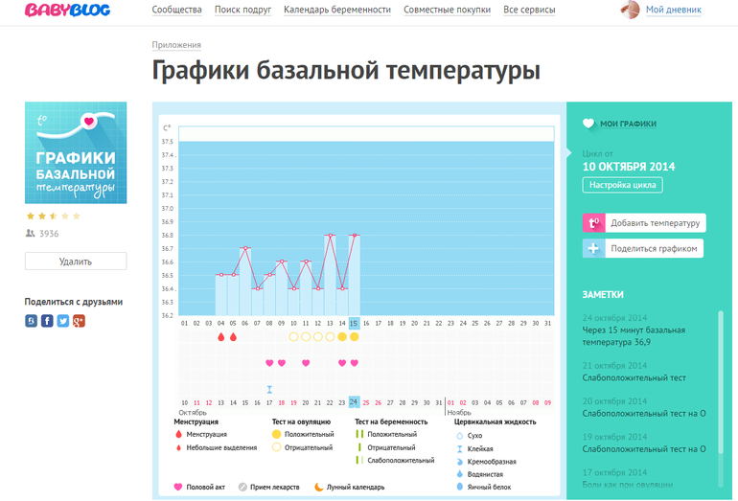
Task: Click negative ovulation test circle on day 13
Action: [330, 337]
